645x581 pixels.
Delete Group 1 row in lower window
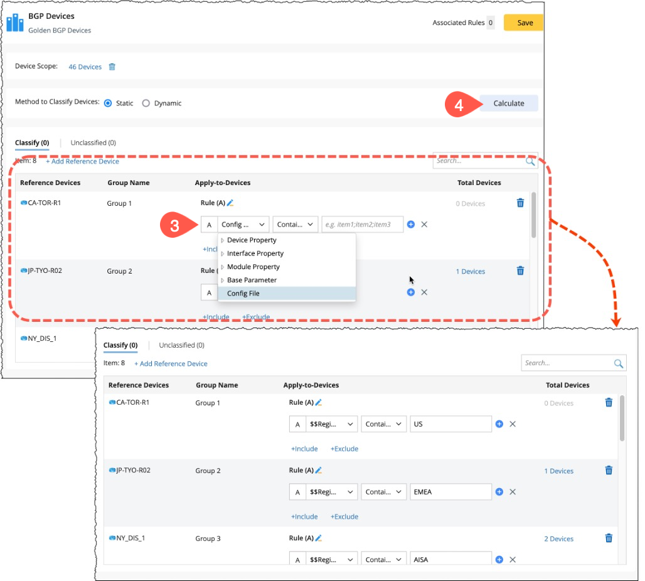coord(609,402)
